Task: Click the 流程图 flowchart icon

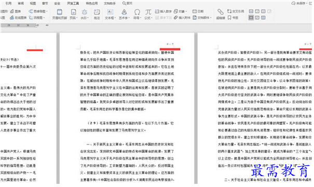Action: (x=31, y=18)
